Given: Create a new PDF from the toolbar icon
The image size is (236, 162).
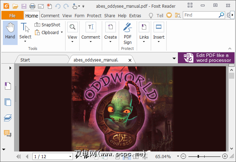Looking at the screenshot, I should (49, 6).
